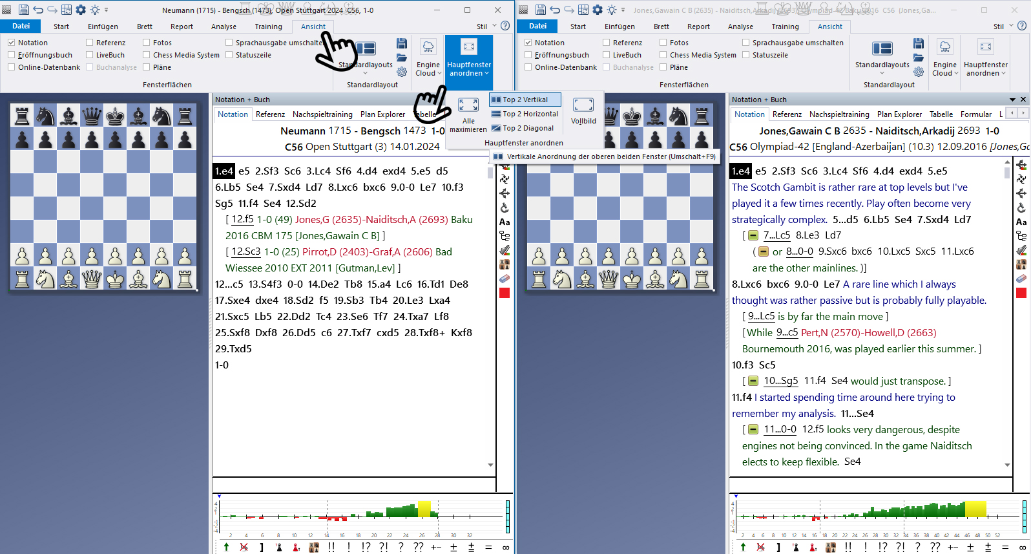Click the double exclamation symbol in left annotation bar
1031x554 pixels.
(x=331, y=547)
